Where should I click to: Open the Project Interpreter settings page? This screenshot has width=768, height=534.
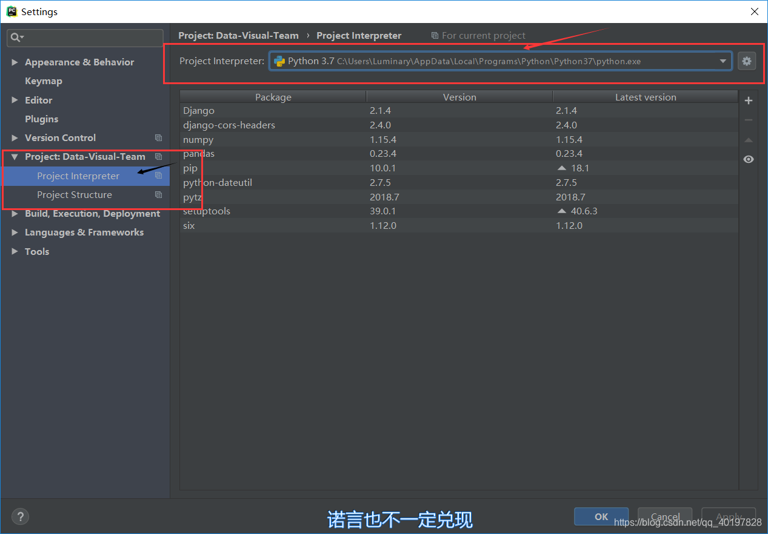click(78, 176)
